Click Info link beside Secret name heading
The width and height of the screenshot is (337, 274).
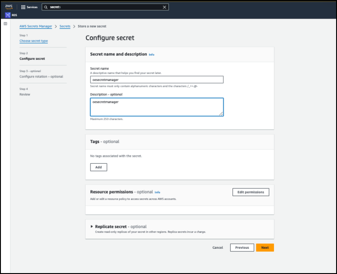(152, 54)
